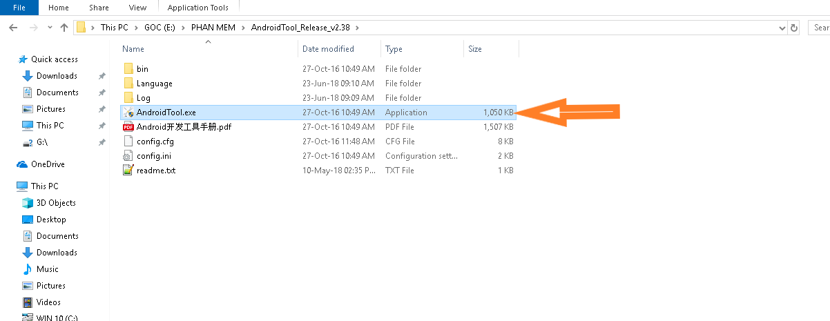Switch to the View ribbon tab

tap(137, 8)
